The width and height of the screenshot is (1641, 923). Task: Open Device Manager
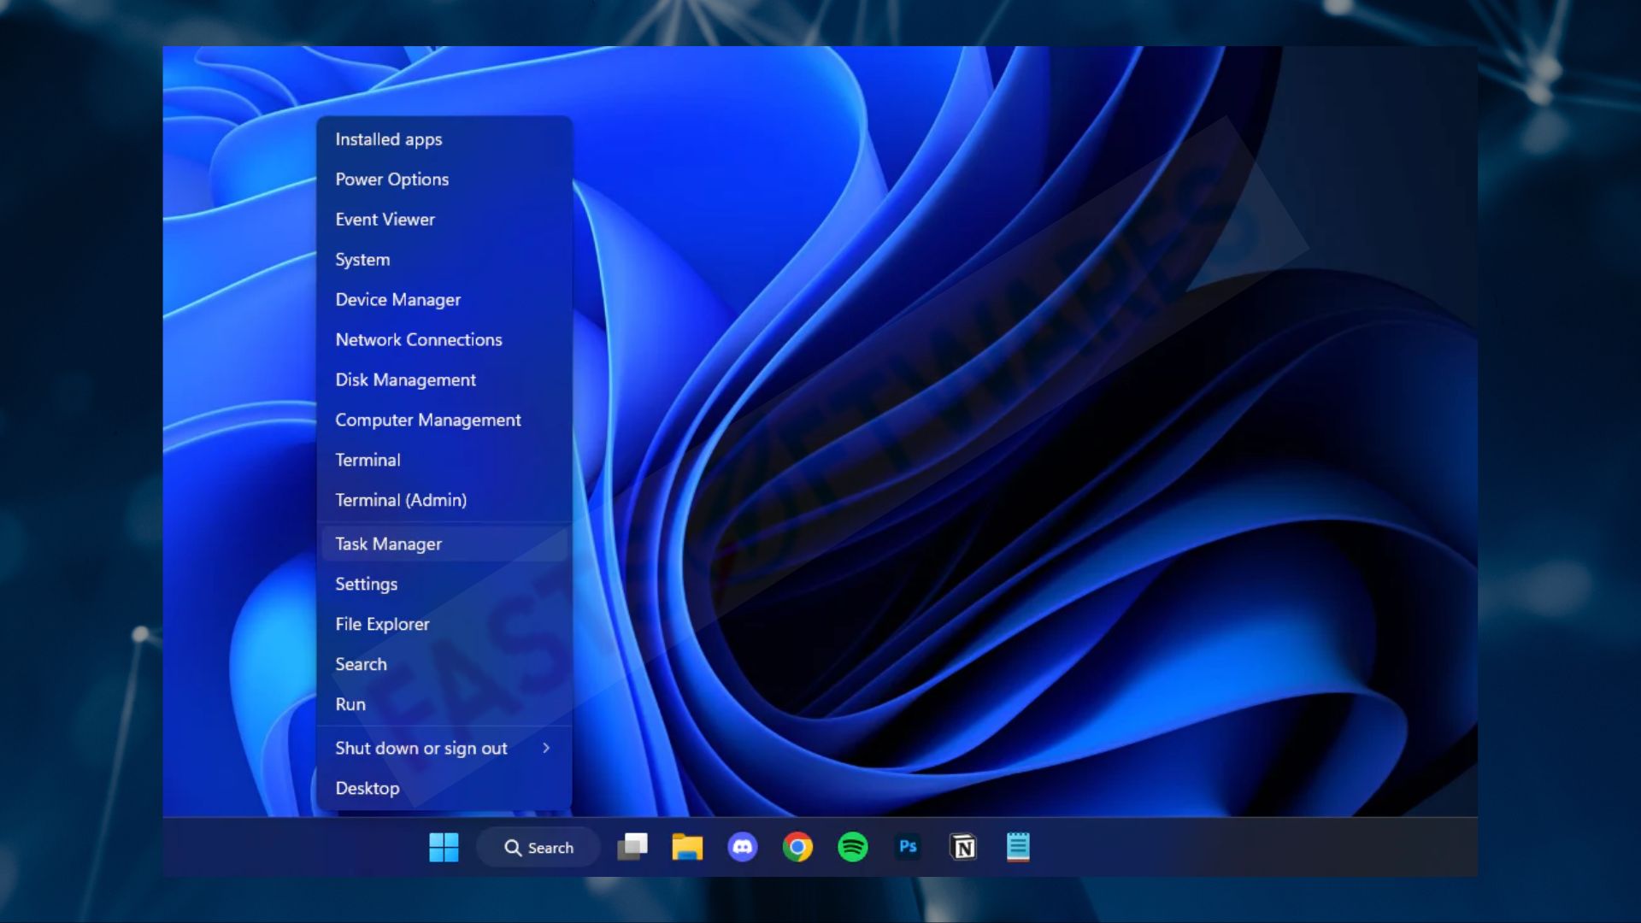coord(444,300)
